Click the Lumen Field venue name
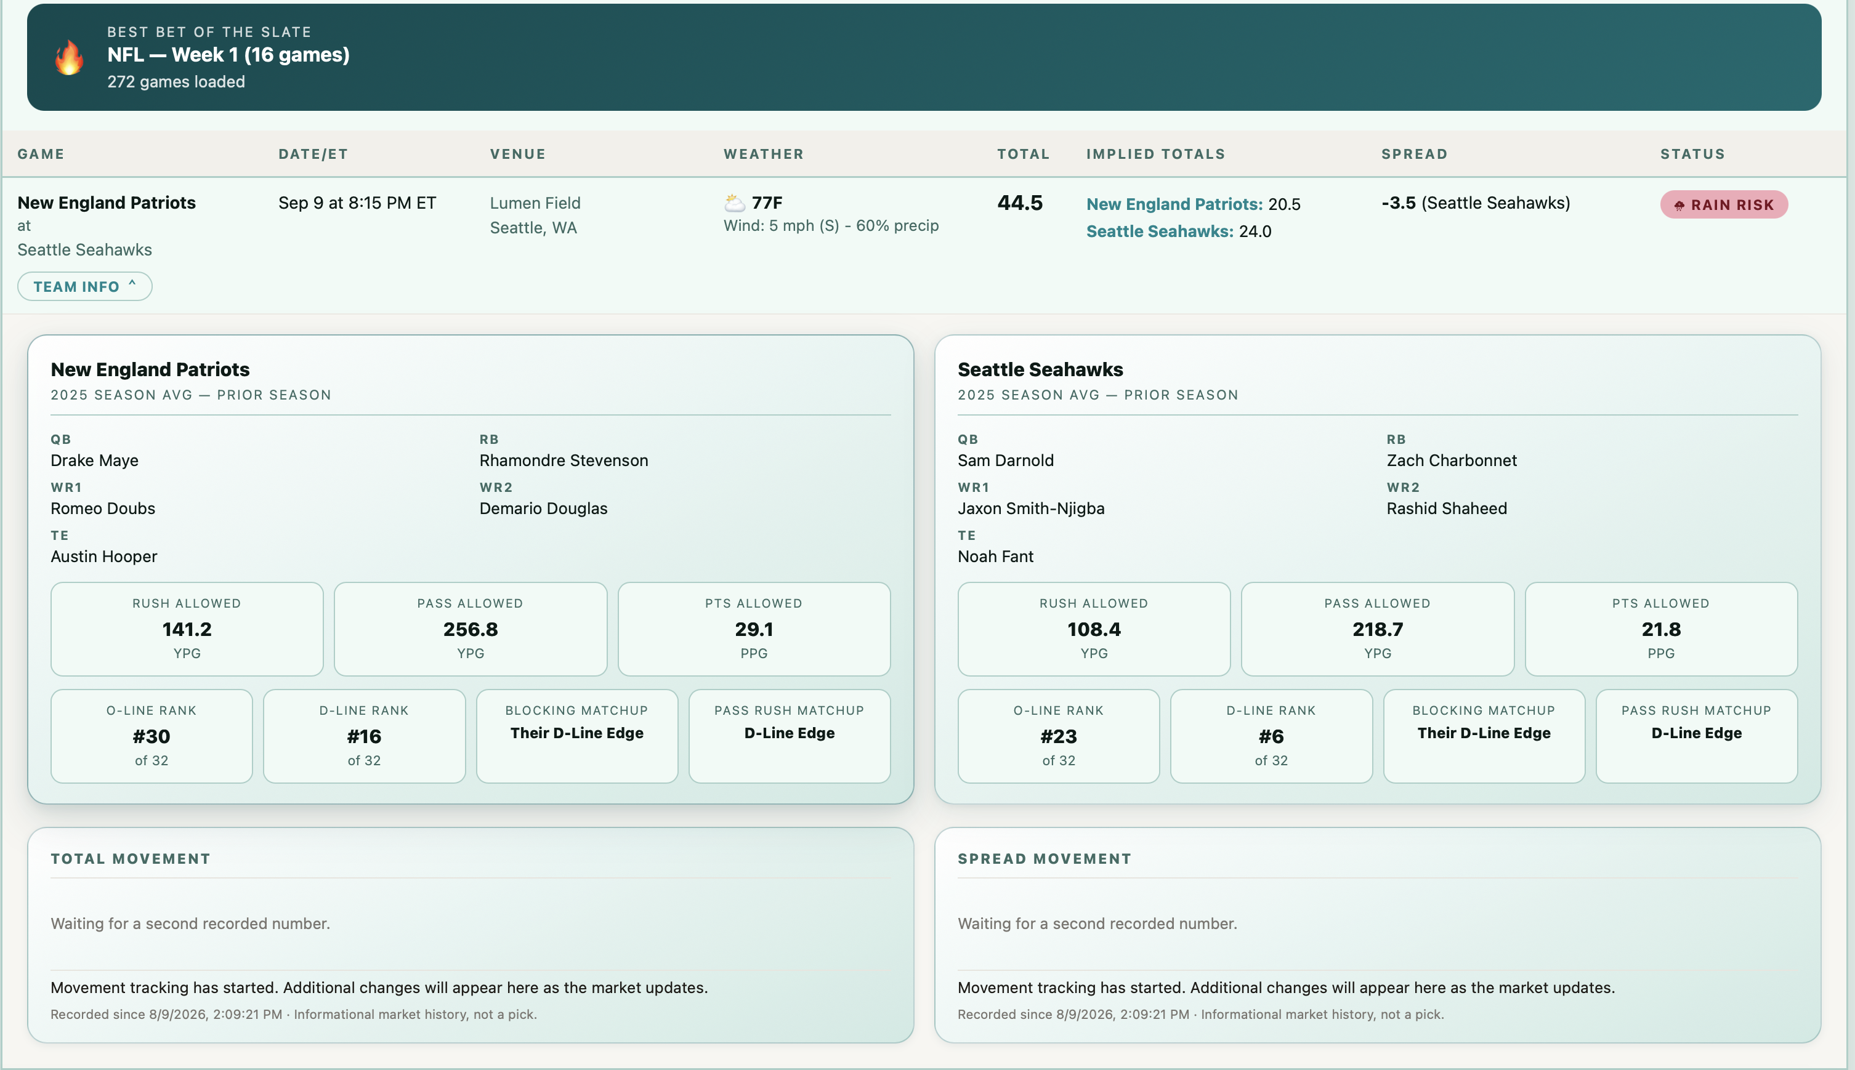Image resolution: width=1855 pixels, height=1070 pixels. pos(535,203)
